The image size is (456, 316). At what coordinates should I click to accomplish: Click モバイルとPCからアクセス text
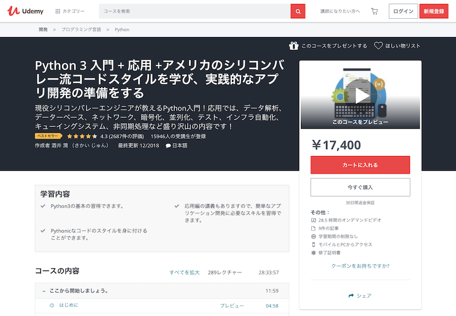tap(345, 245)
